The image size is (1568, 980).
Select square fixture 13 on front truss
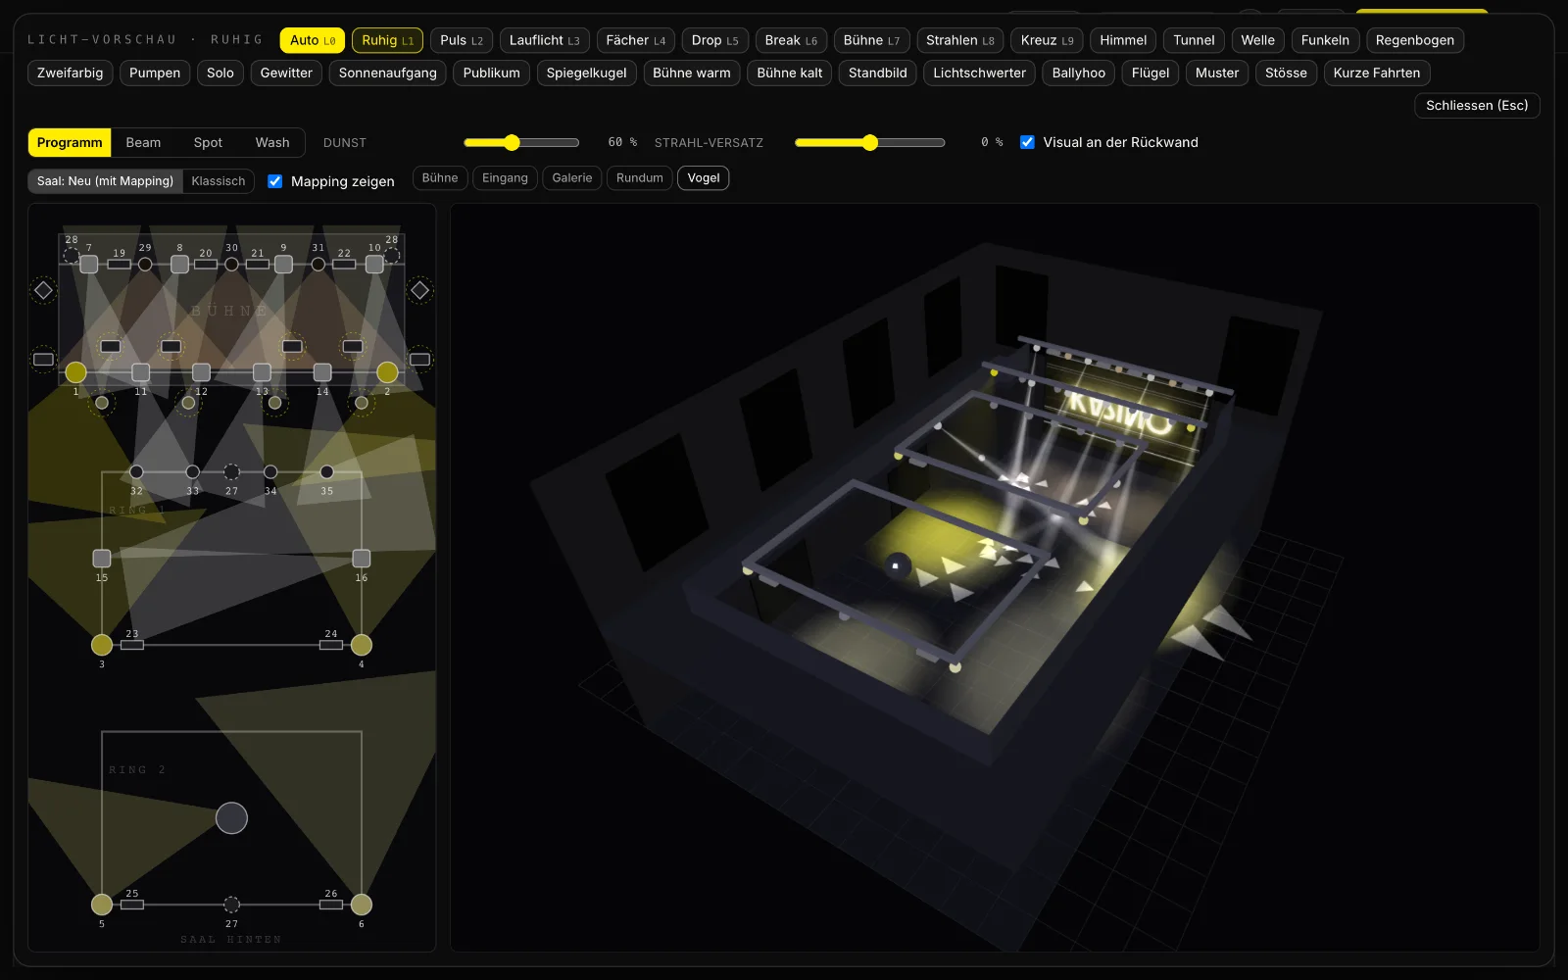pos(262,372)
